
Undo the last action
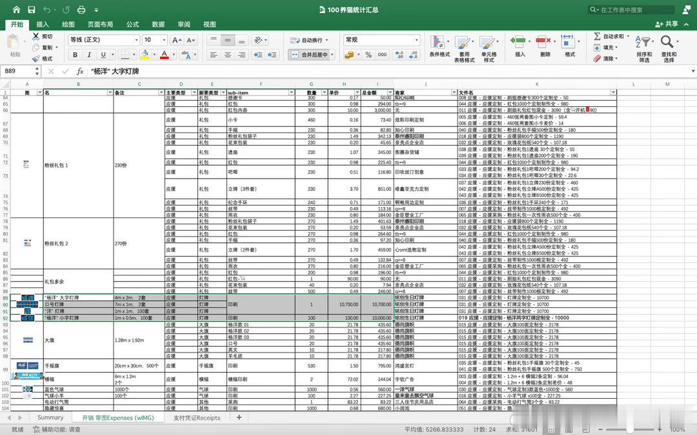(x=46, y=9)
